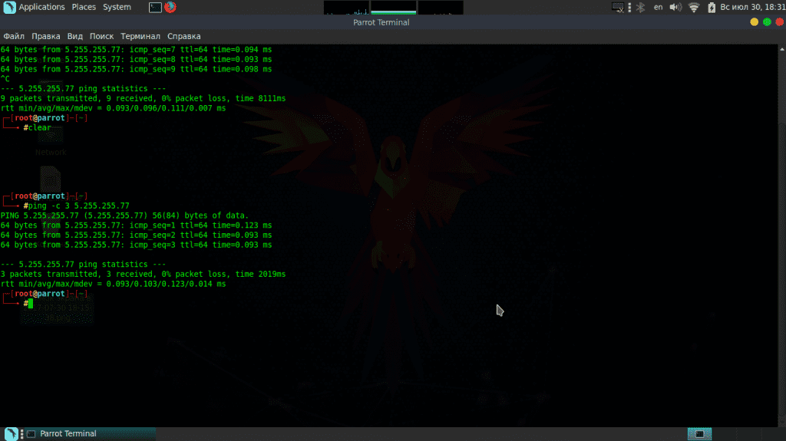Click the workspace switcher in bottom panel
786x441 pixels.
coord(698,433)
